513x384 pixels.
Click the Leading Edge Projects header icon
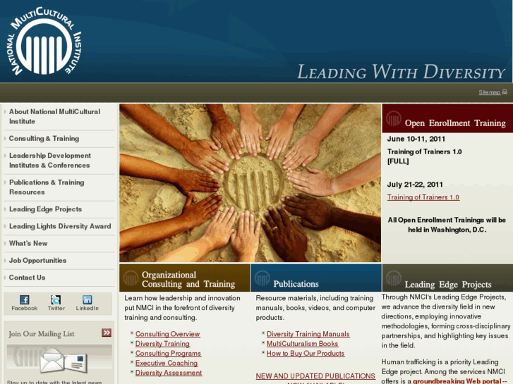[x=394, y=278]
